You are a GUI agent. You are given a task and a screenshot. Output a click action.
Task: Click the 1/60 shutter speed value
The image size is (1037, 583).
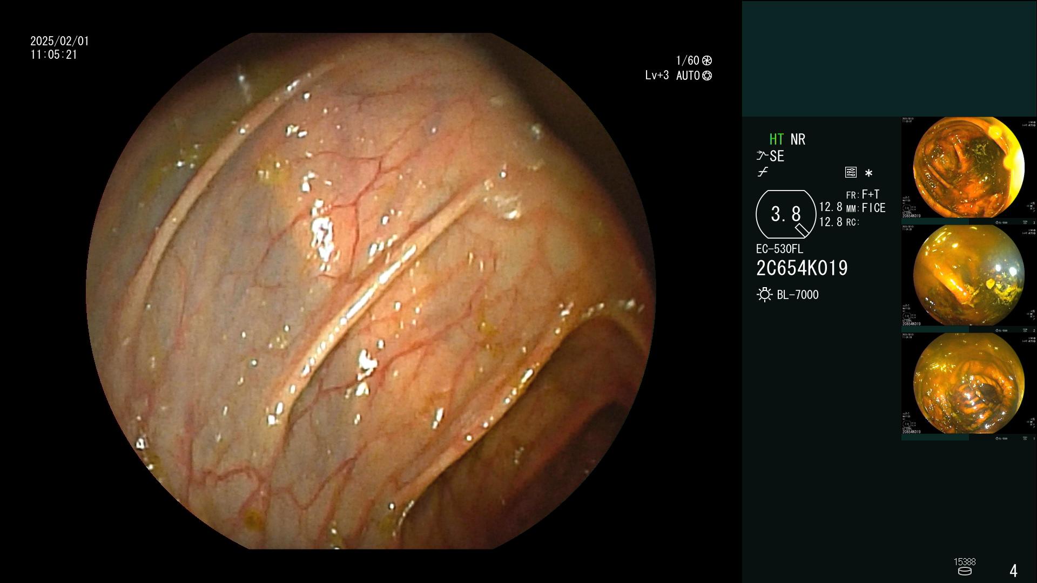(688, 60)
